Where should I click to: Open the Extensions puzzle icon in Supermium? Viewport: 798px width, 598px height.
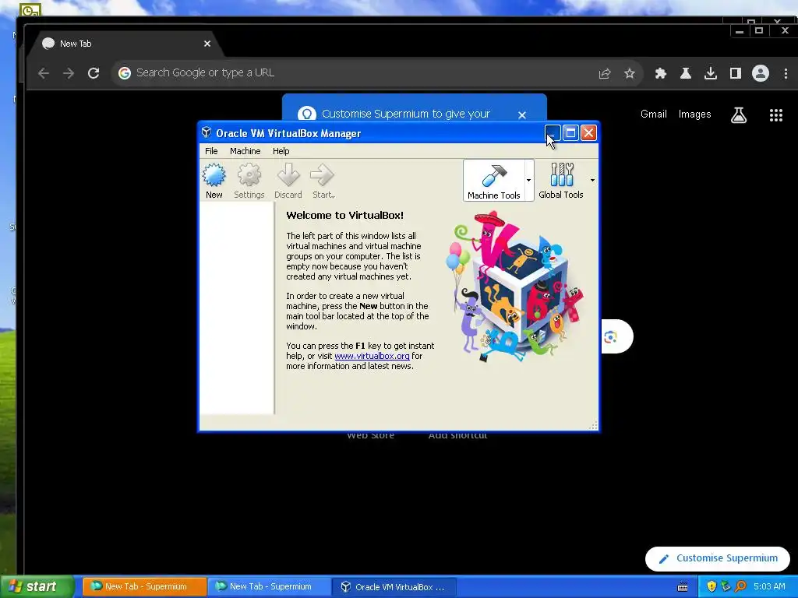point(661,74)
